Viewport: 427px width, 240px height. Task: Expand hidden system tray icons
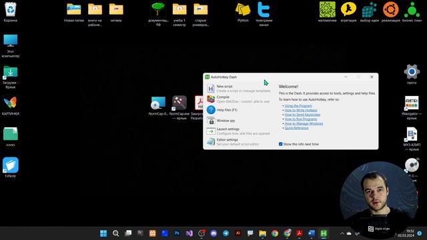pos(342,233)
